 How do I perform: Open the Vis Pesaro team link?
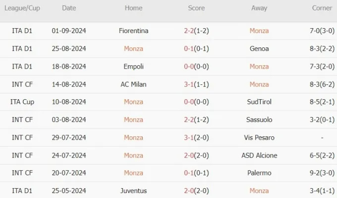[259, 138]
